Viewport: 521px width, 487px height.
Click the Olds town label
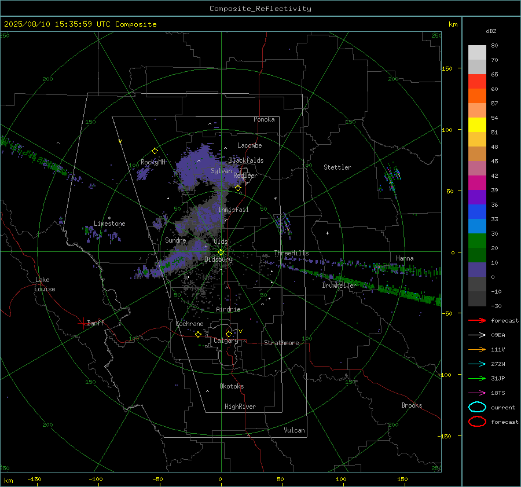pos(221,241)
